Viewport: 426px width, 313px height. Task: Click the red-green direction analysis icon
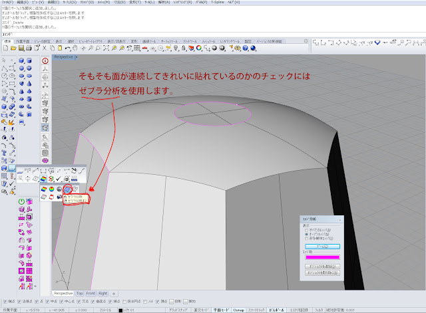tap(51, 179)
